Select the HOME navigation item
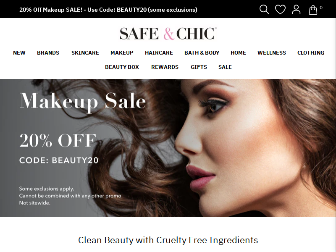 click(x=238, y=53)
